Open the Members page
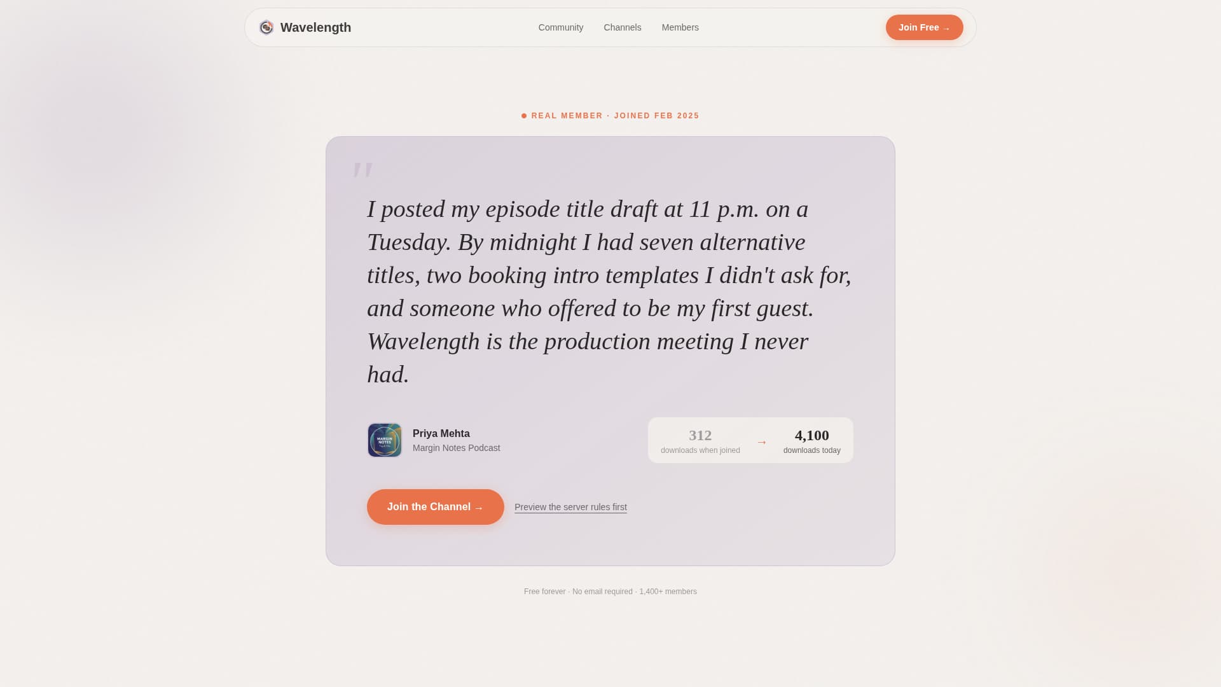1221x687 pixels. tap(680, 27)
